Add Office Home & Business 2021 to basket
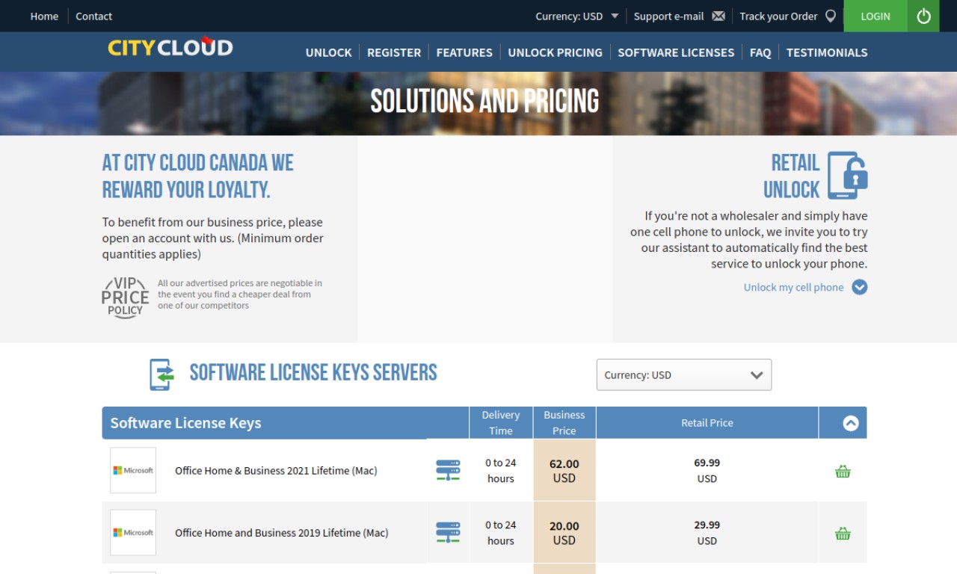 [x=843, y=471]
